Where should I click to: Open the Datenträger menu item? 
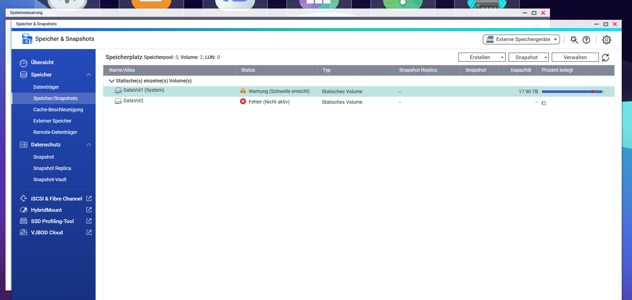tap(46, 87)
